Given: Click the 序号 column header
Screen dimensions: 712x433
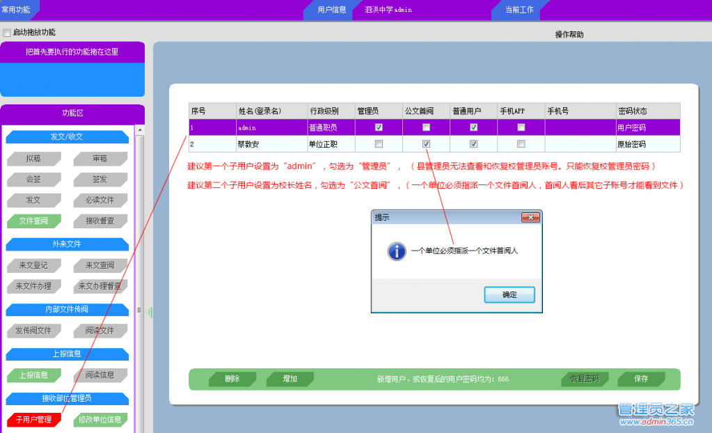Looking at the screenshot, I should [212, 111].
